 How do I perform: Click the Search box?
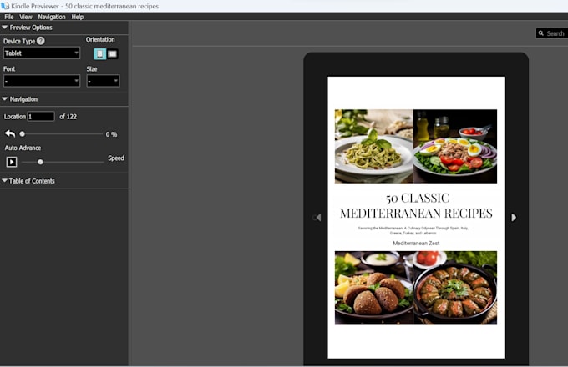[x=551, y=33]
